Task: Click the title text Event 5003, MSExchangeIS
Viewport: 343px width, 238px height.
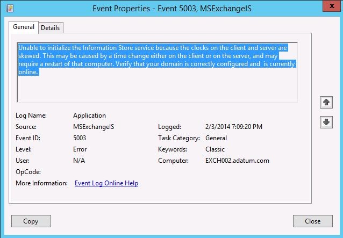Action: 204,9
